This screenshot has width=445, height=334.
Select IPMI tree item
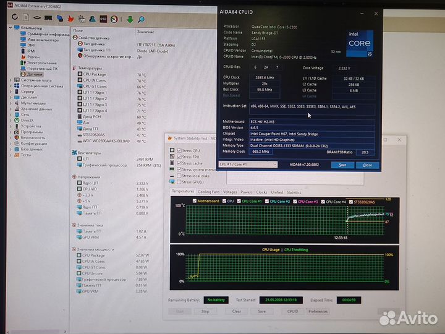click(28, 51)
